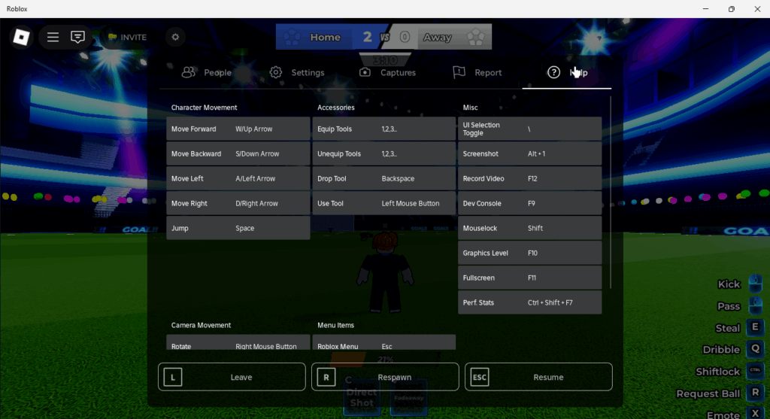Click the Away score 0

coord(404,37)
